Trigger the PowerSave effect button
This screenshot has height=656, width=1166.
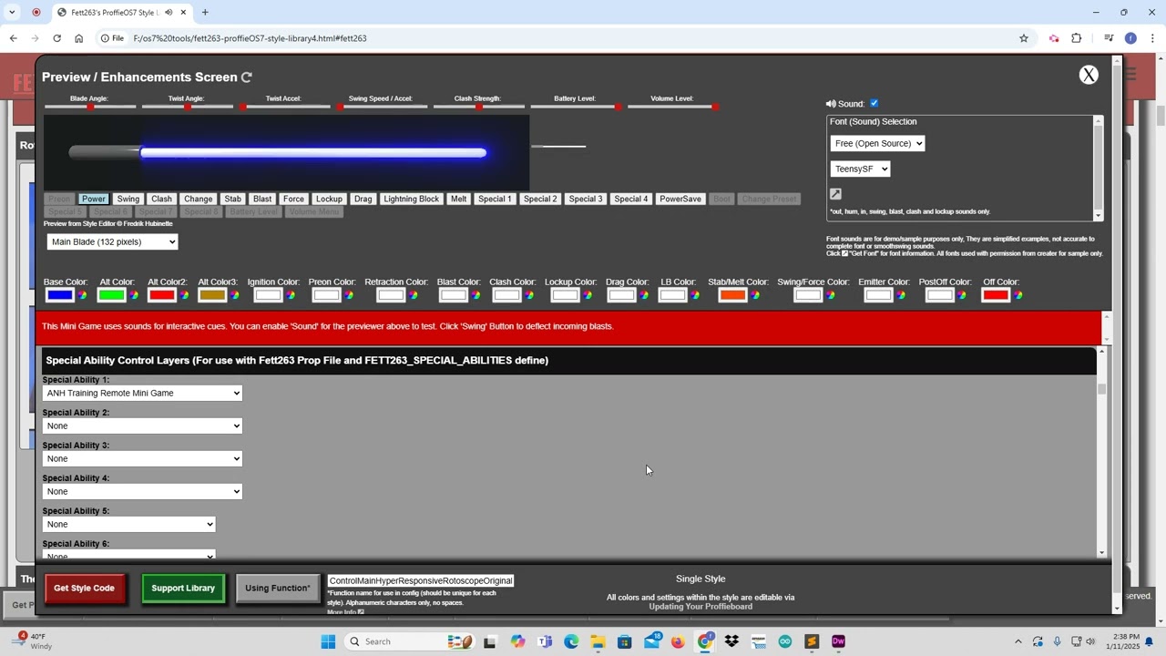[x=680, y=199]
